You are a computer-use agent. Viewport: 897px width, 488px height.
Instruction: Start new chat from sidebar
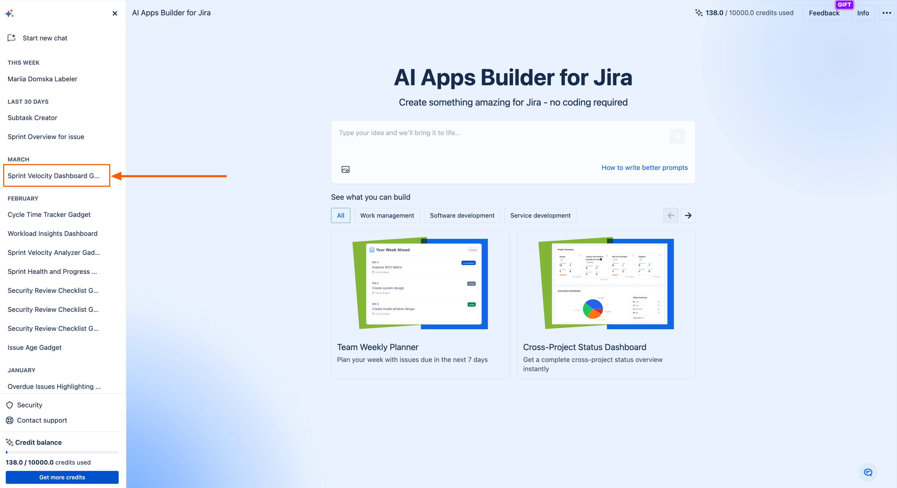[45, 38]
